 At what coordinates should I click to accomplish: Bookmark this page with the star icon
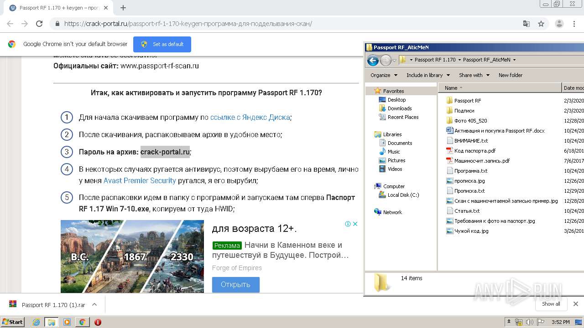pos(541,24)
